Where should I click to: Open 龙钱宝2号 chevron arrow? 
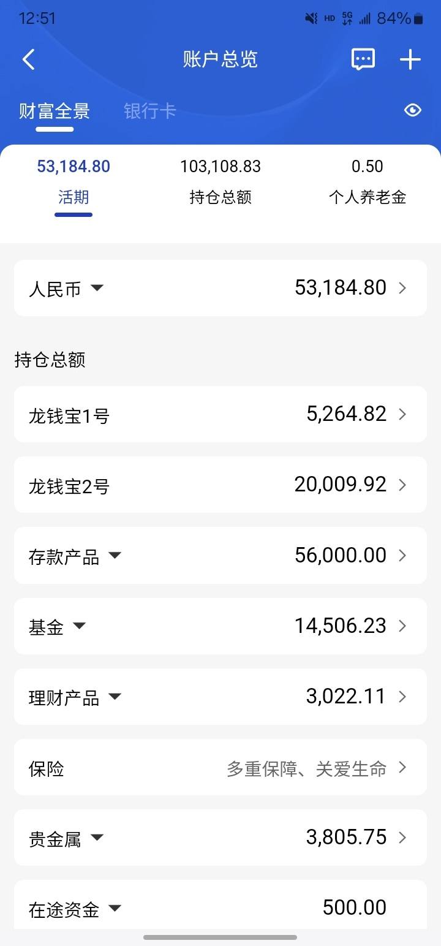click(x=402, y=485)
